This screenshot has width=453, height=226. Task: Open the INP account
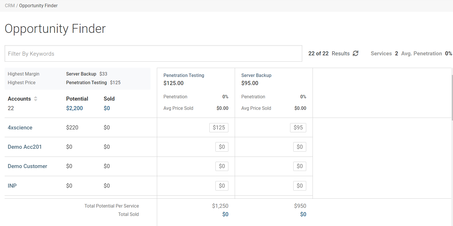click(x=12, y=186)
